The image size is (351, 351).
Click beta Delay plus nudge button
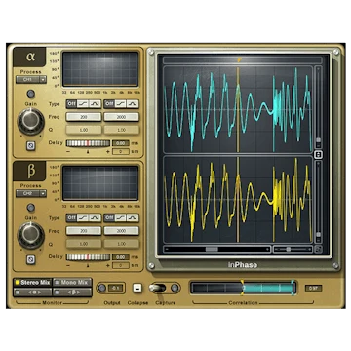pyautogui.click(x=107, y=265)
